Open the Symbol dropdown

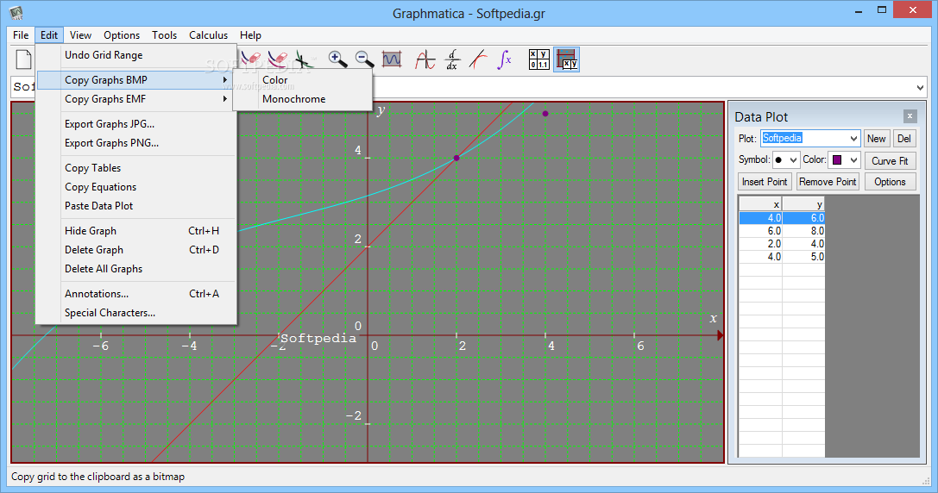pos(786,159)
